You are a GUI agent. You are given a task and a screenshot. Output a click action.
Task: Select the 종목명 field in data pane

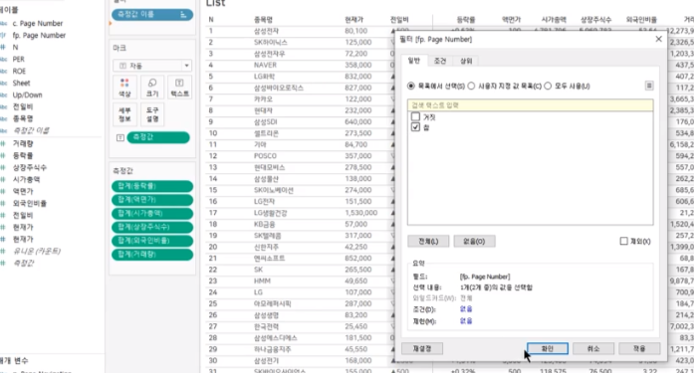pos(23,118)
